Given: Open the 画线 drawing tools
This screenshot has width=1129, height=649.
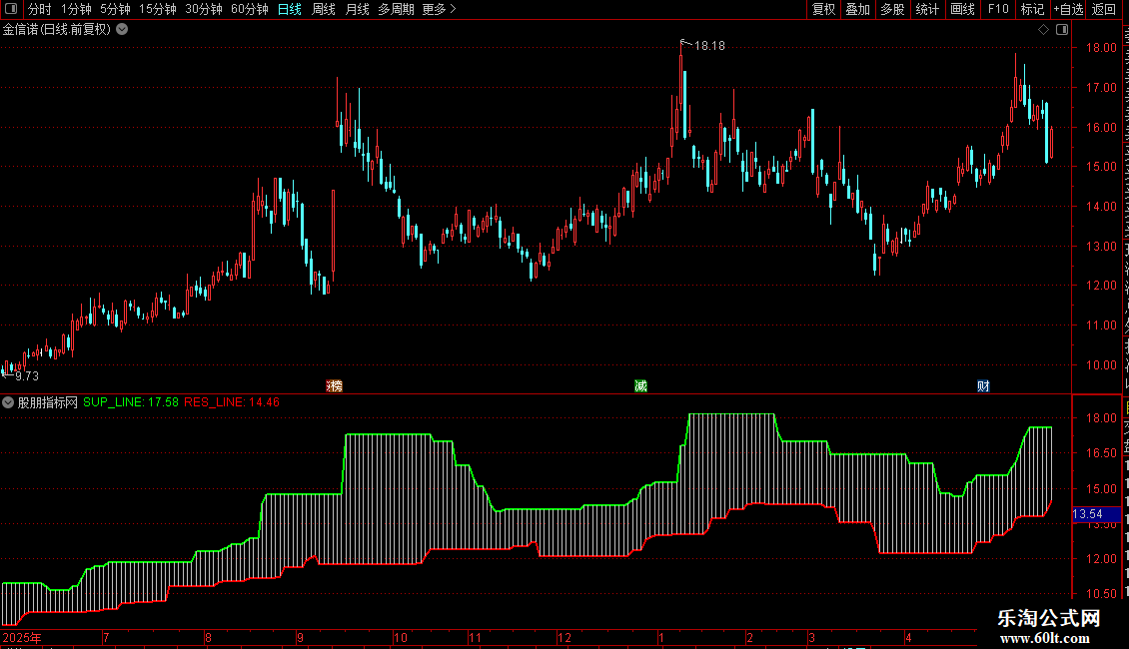Looking at the screenshot, I should coord(962,9).
